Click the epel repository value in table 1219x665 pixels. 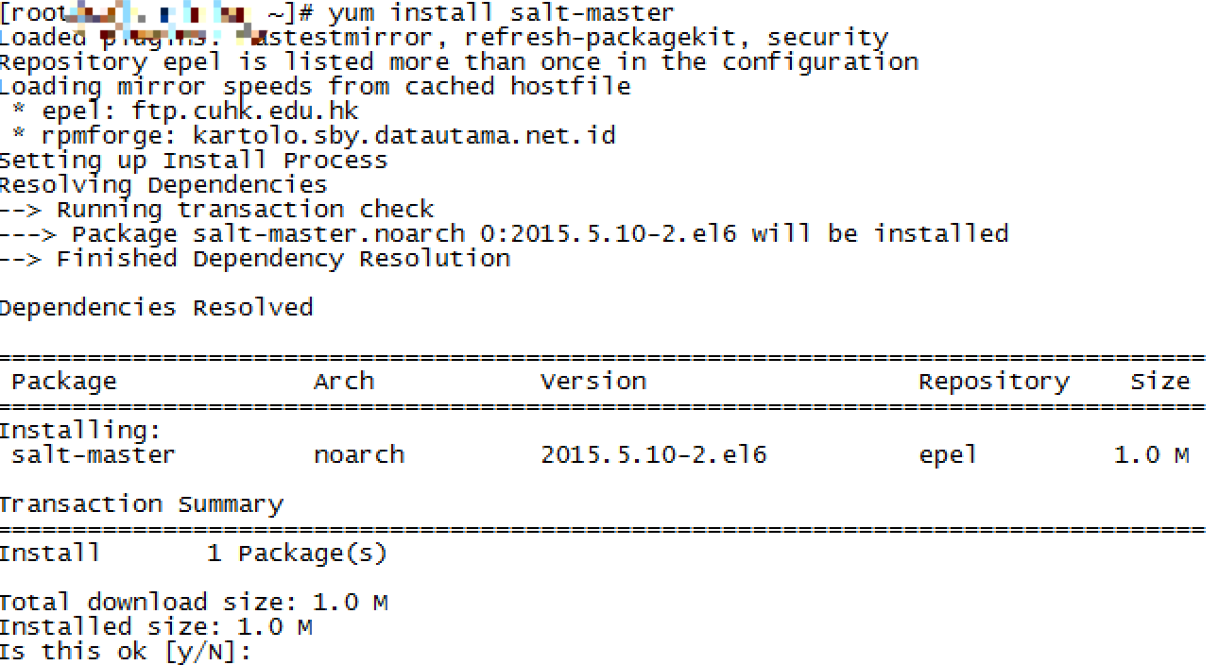pos(948,455)
